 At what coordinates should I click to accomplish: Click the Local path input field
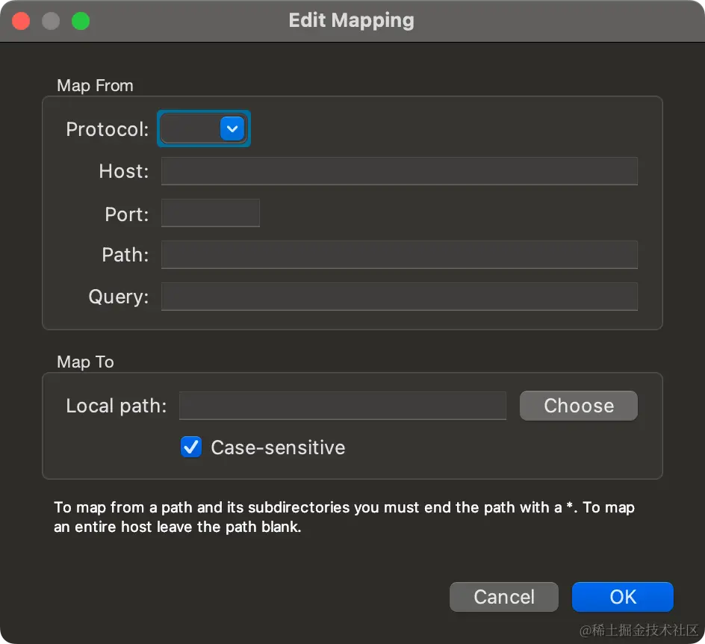[343, 406]
